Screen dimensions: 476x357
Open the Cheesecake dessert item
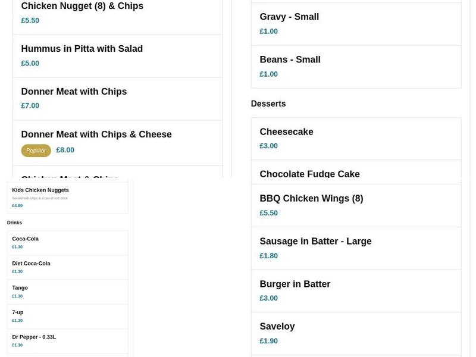pyautogui.click(x=286, y=131)
